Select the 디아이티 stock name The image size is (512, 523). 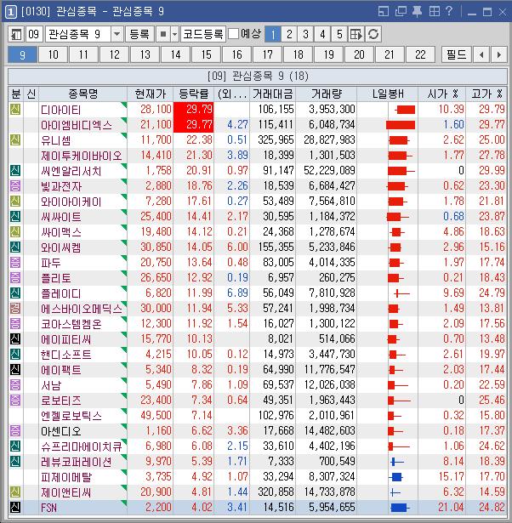(60, 110)
